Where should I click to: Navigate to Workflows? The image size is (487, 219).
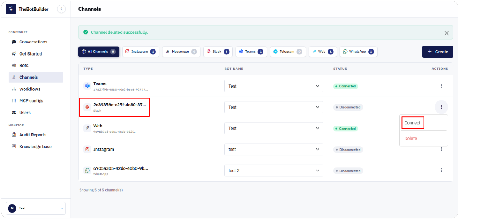pyautogui.click(x=36, y=89)
